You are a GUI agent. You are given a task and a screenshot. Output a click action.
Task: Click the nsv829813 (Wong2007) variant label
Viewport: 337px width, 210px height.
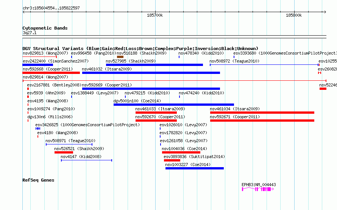click(x=45, y=53)
